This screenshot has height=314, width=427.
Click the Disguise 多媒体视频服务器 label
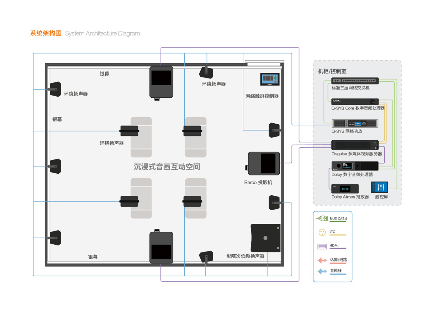click(x=357, y=154)
